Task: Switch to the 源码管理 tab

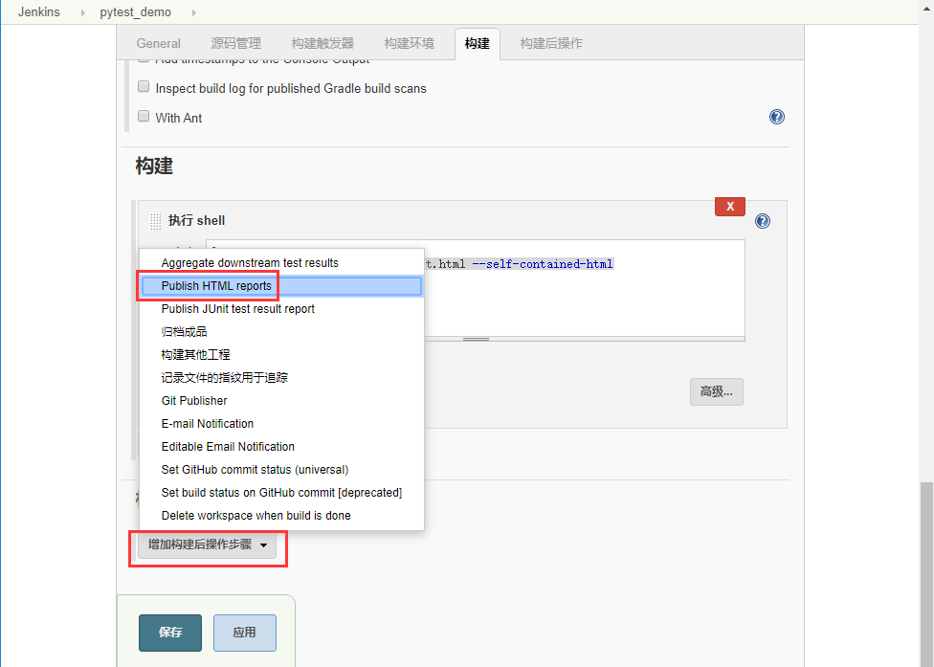Action: 235,43
